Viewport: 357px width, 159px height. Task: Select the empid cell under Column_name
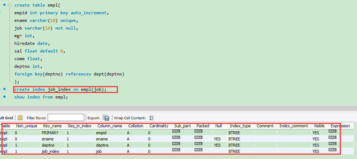point(110,133)
